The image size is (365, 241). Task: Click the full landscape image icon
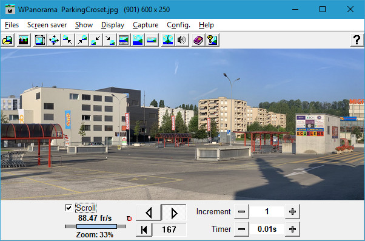(x=138, y=40)
